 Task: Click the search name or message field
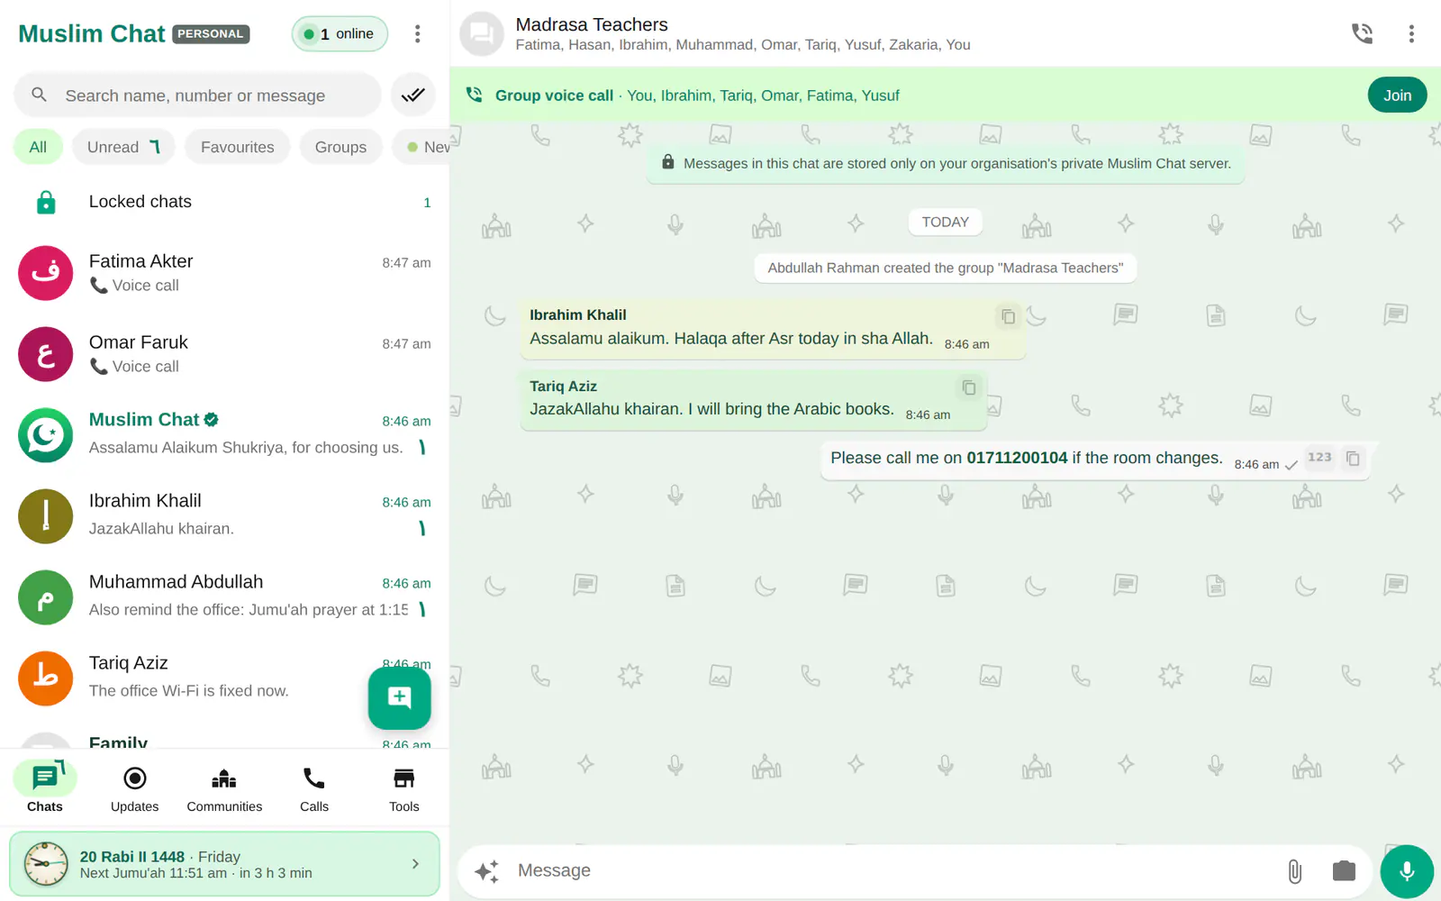click(198, 96)
